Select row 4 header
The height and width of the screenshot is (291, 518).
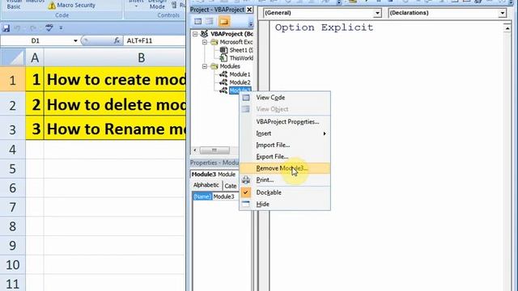pos(13,150)
